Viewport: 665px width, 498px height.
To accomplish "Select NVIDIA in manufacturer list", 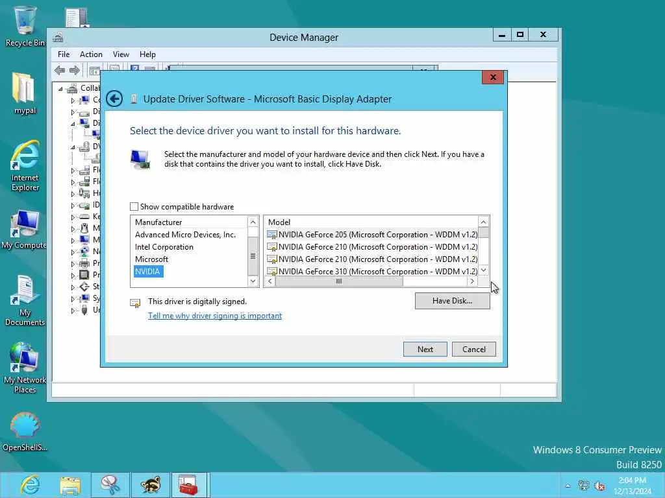I will point(147,272).
